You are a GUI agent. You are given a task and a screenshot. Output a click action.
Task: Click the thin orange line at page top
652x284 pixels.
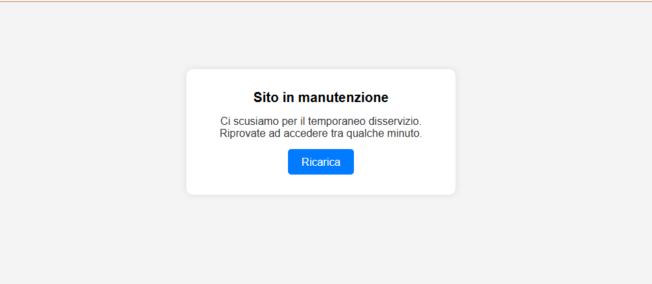click(326, 1)
